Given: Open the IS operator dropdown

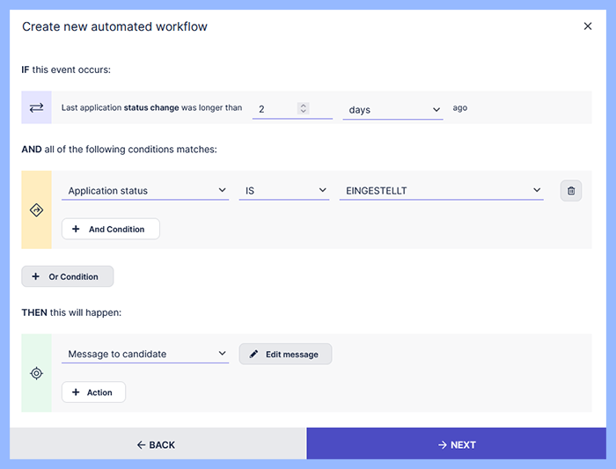Looking at the screenshot, I should 283,191.
